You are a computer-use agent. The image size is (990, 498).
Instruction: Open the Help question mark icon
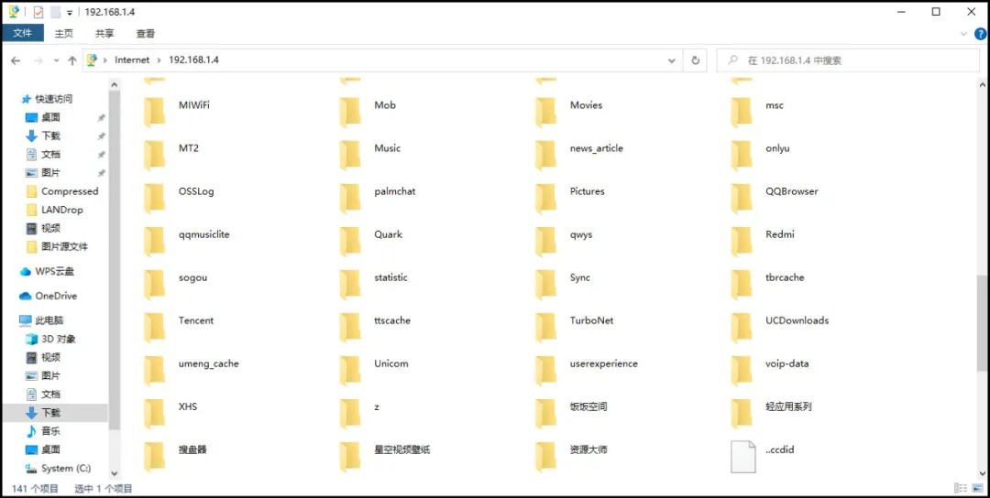(981, 34)
